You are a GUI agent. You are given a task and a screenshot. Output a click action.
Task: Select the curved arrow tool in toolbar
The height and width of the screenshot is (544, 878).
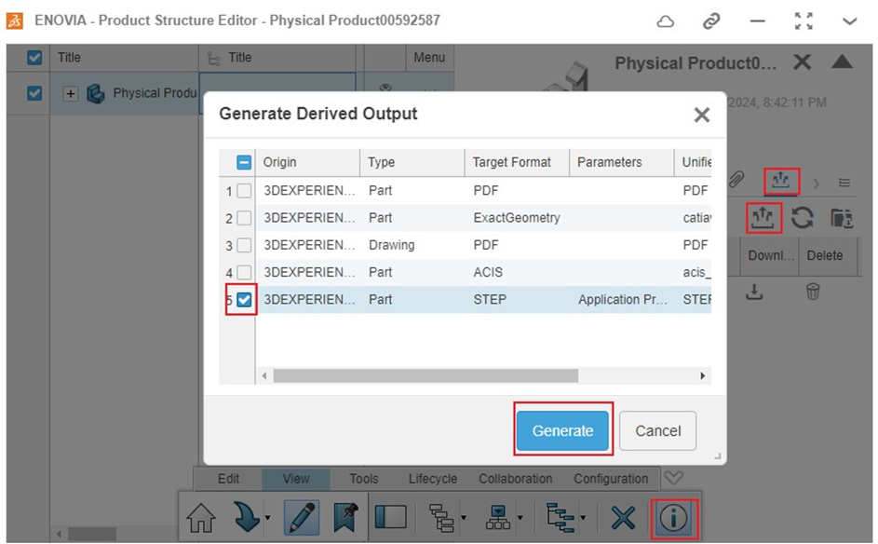click(247, 517)
